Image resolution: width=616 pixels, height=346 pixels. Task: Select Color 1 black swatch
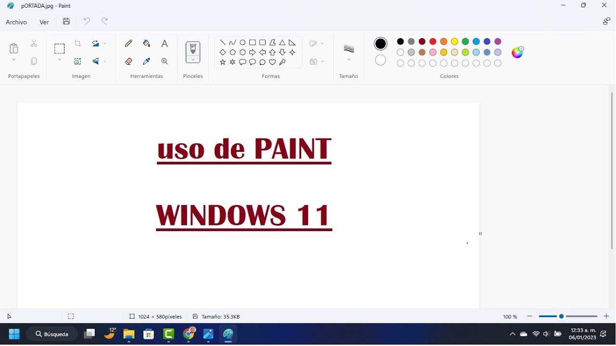(x=381, y=44)
